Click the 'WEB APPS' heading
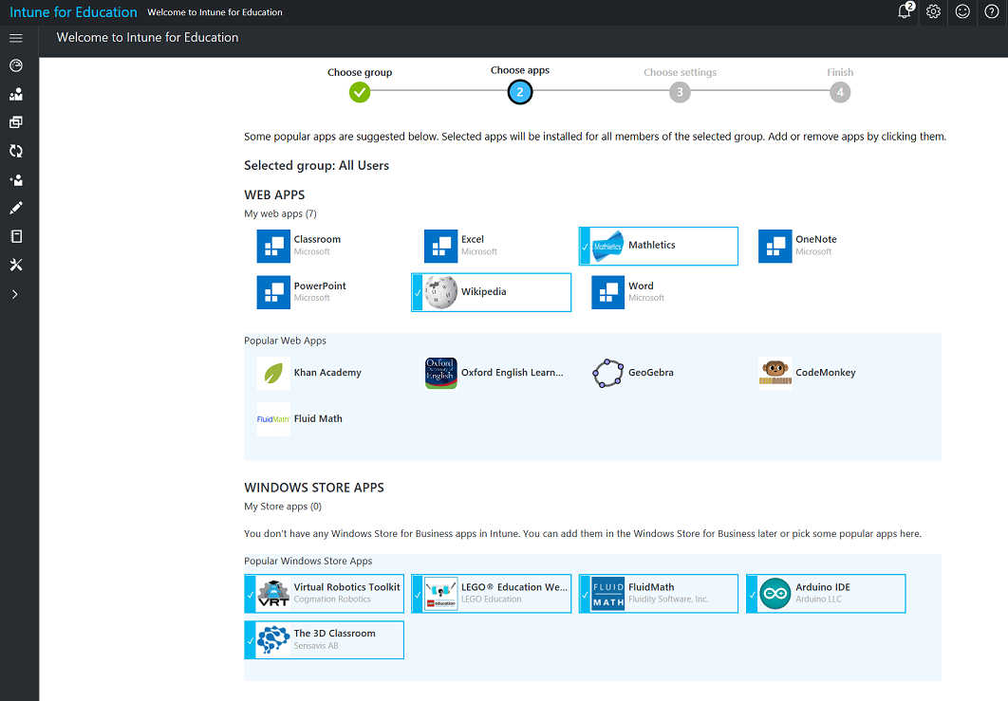 pos(274,194)
